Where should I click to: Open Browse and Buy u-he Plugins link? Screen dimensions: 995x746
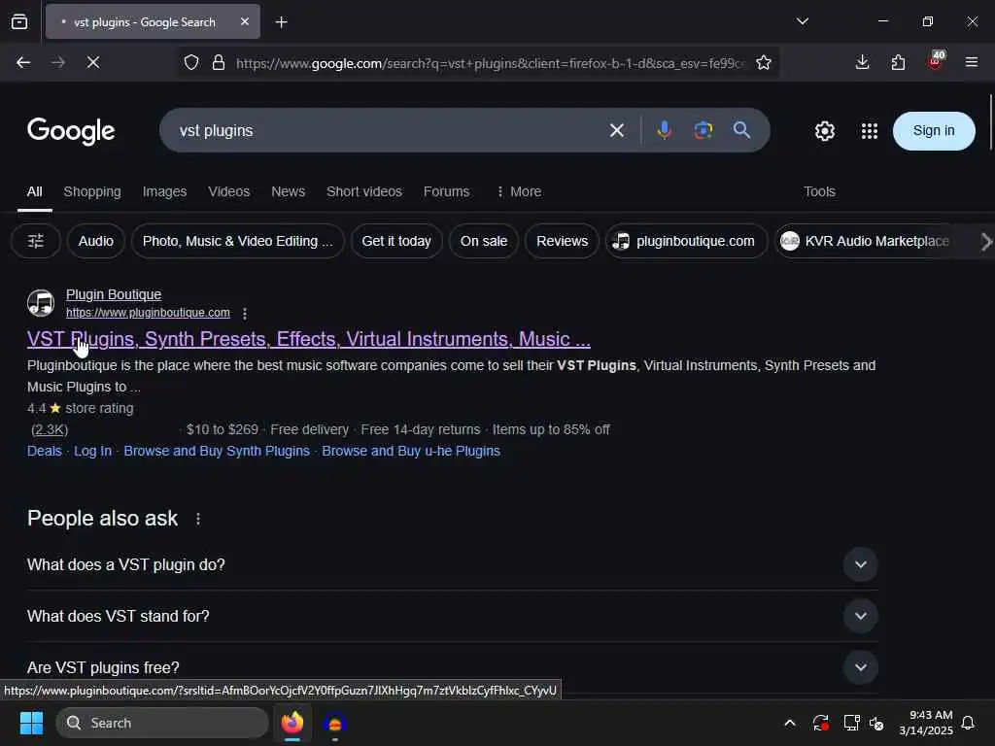pyautogui.click(x=411, y=451)
